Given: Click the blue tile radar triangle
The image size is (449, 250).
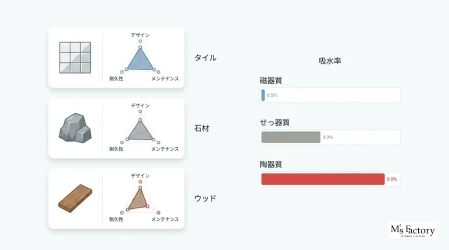Looking at the screenshot, I should click(x=140, y=60).
